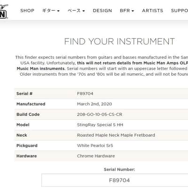Click the Build Code row label

(x=28, y=114)
